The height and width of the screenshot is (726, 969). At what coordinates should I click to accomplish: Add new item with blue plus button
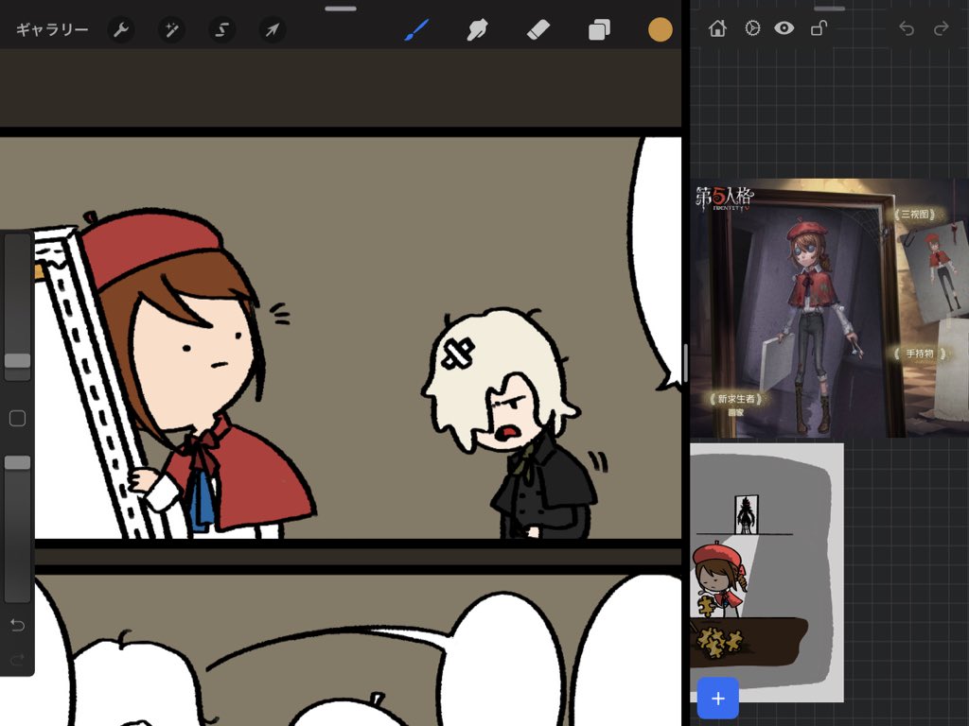[x=718, y=699]
